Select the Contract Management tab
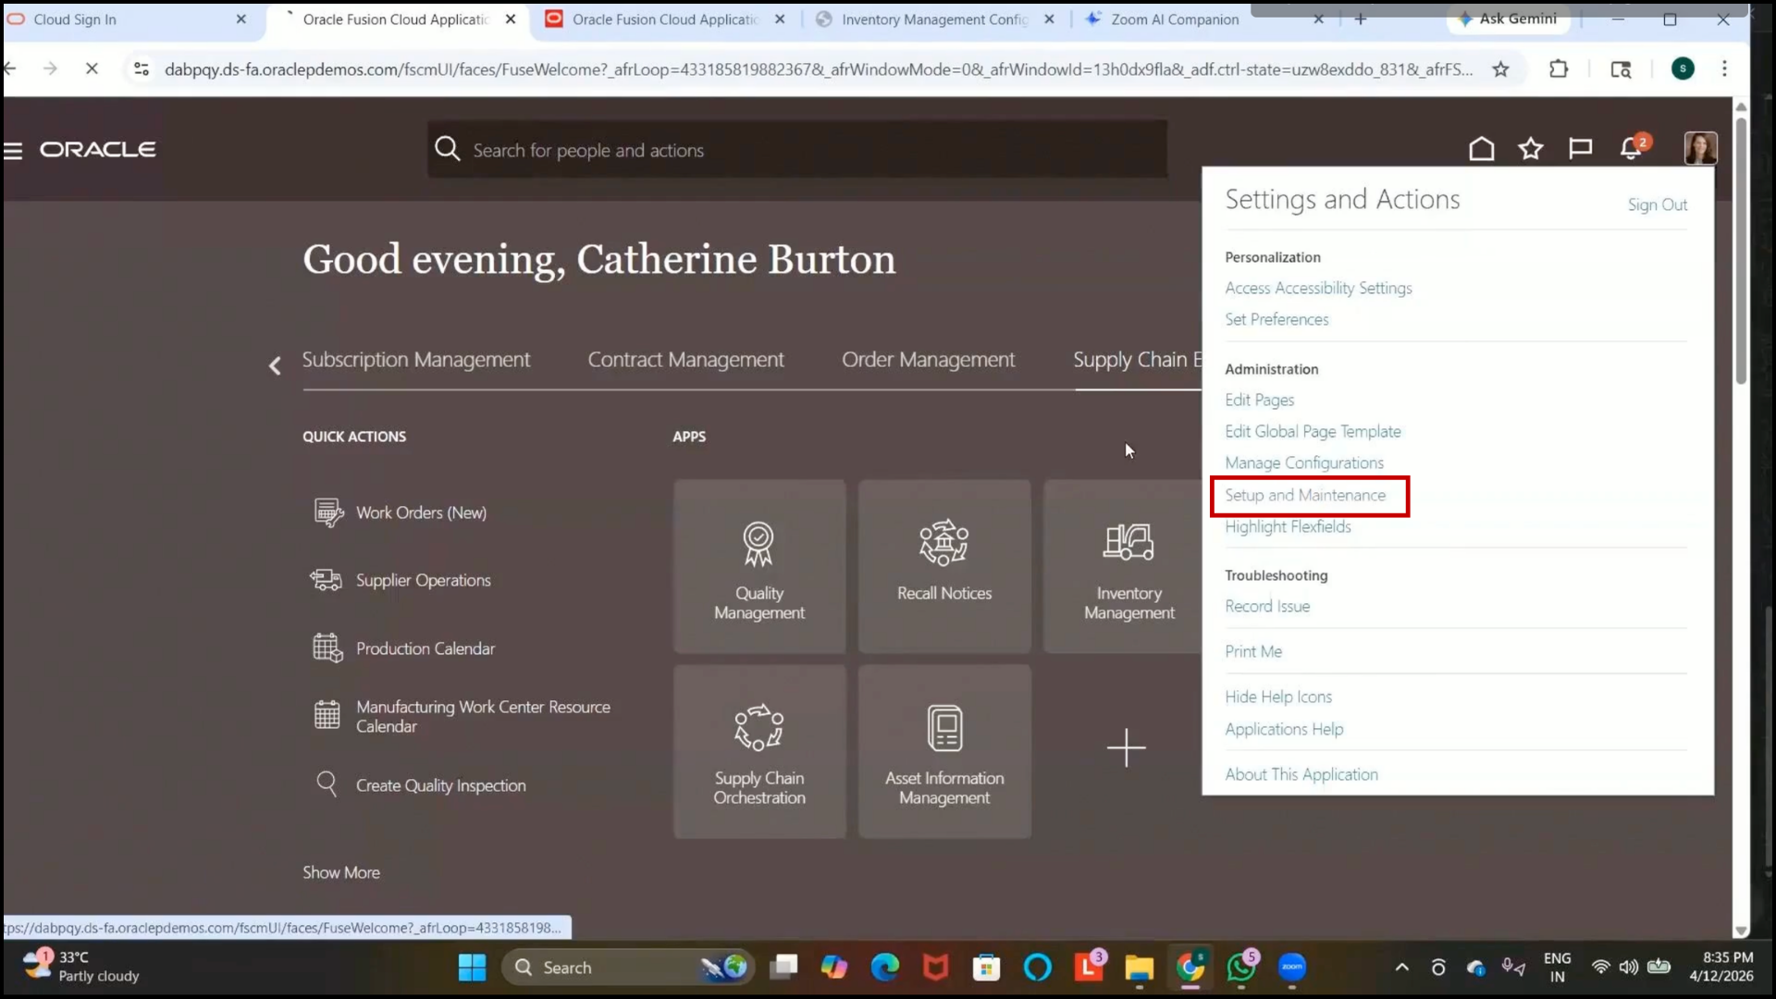Screen dimensions: 1776x999 (686, 360)
